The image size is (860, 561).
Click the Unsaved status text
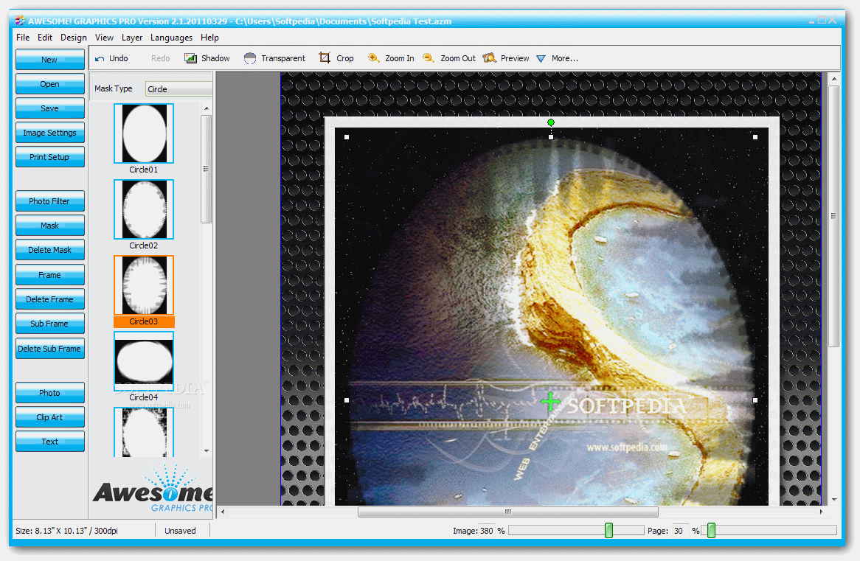(x=180, y=531)
